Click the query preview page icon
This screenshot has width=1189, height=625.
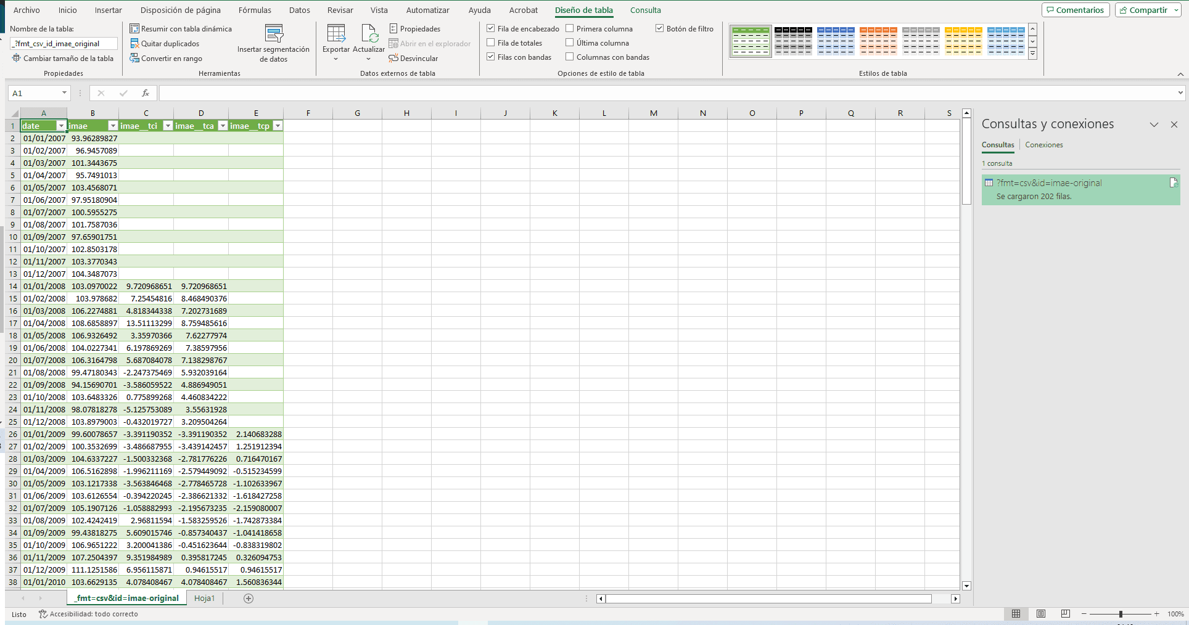[1174, 182]
